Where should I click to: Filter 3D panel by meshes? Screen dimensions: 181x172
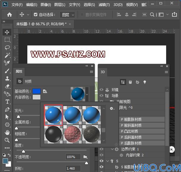coord(130,82)
